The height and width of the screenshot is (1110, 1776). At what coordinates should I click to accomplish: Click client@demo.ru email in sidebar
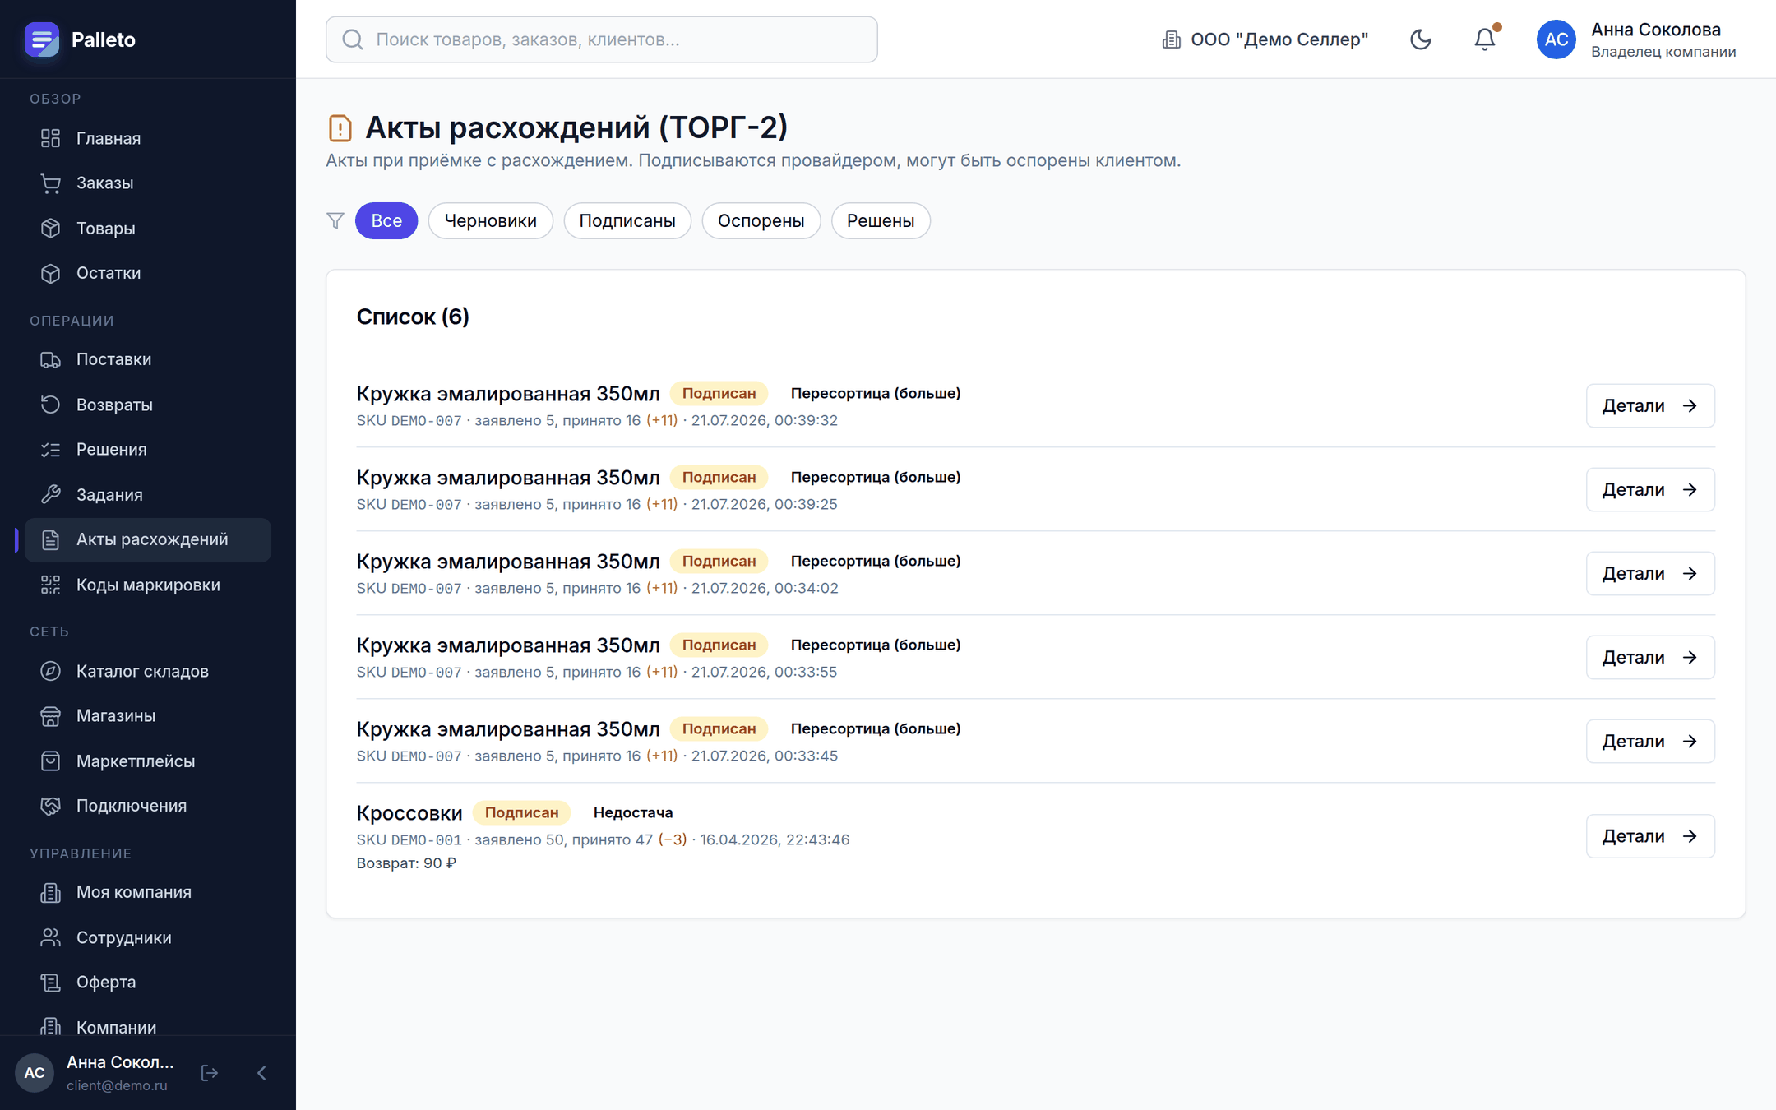coord(117,1085)
